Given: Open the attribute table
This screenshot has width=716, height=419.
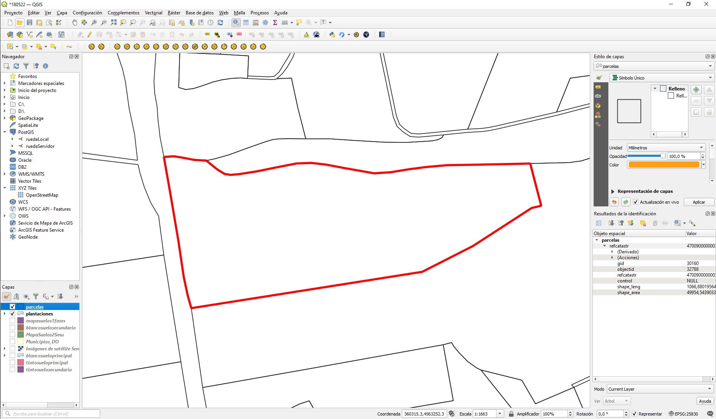Looking at the screenshot, I should [x=246, y=23].
